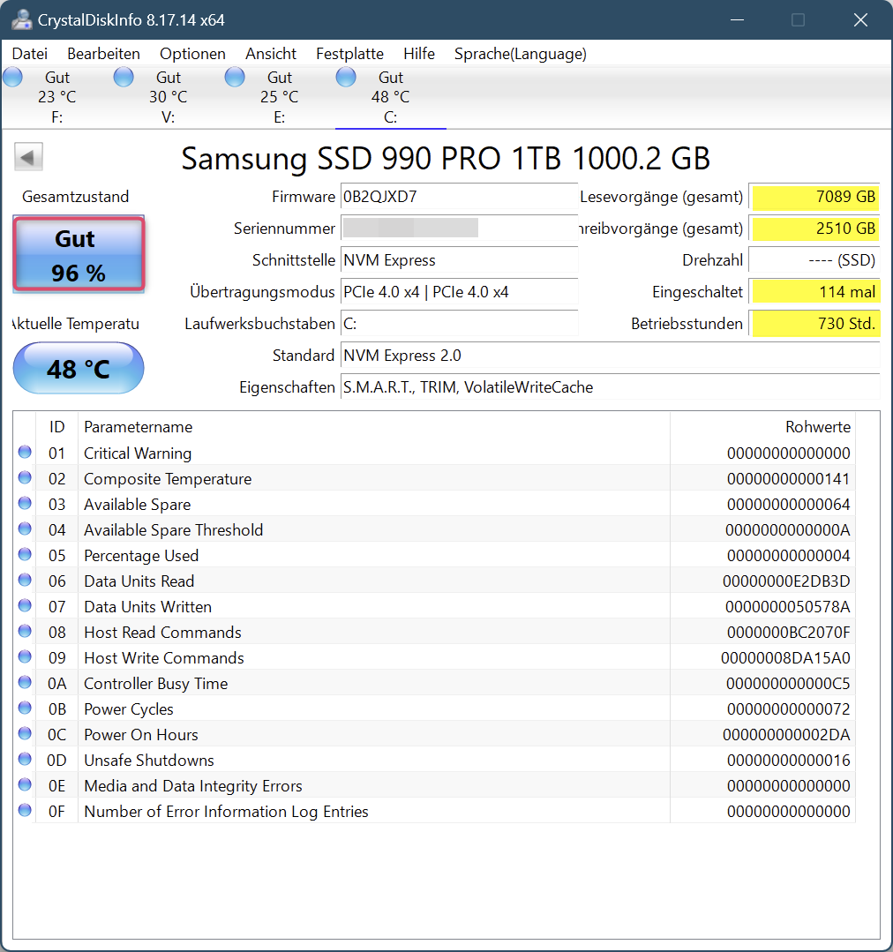
Task: Click status dot of Data Units Read row
Action: point(25,579)
